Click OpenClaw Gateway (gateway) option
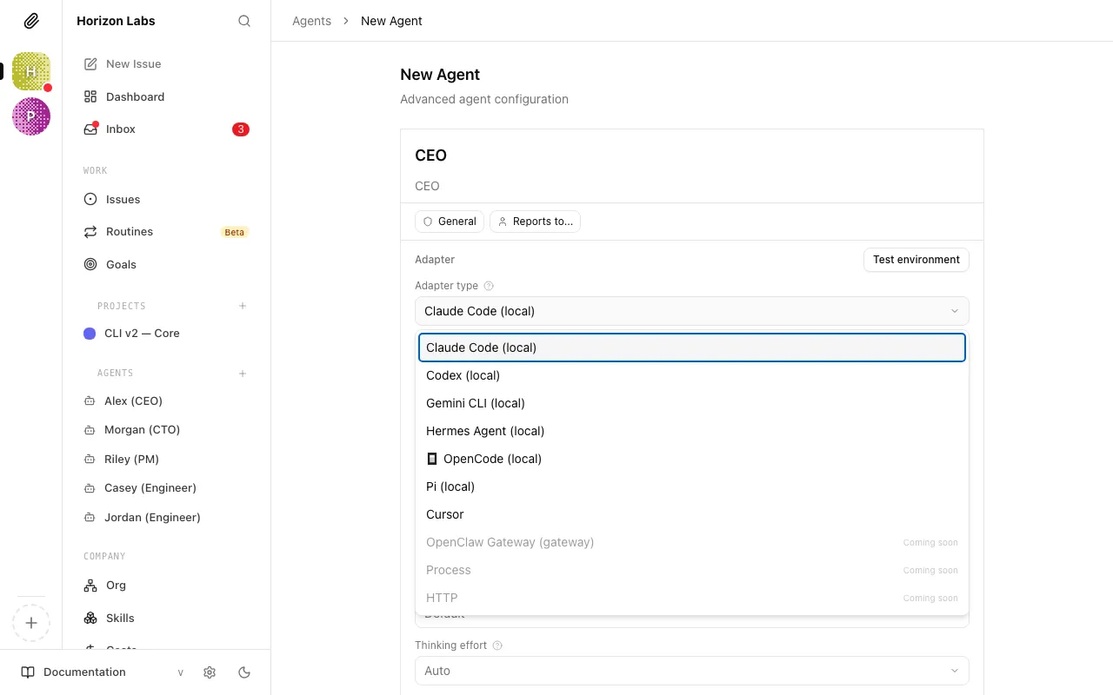 tap(691, 542)
